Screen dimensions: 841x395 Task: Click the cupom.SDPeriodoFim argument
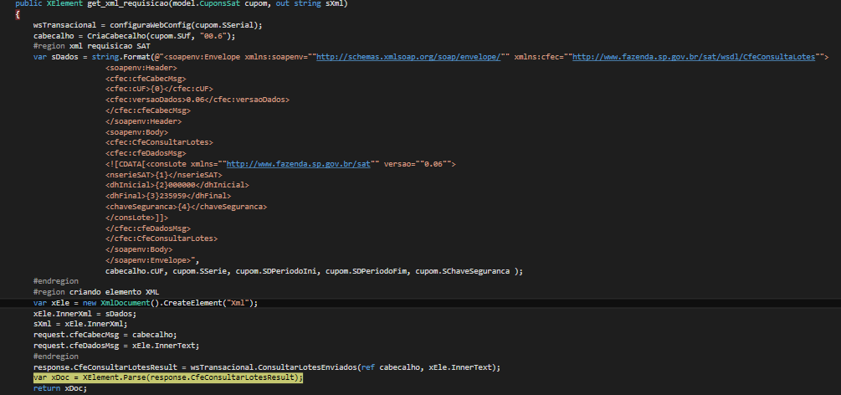[367, 271]
